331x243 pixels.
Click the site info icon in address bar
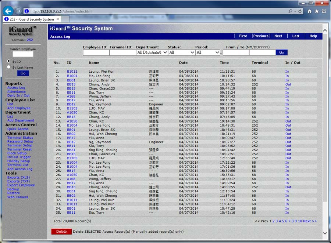(x=26, y=11)
